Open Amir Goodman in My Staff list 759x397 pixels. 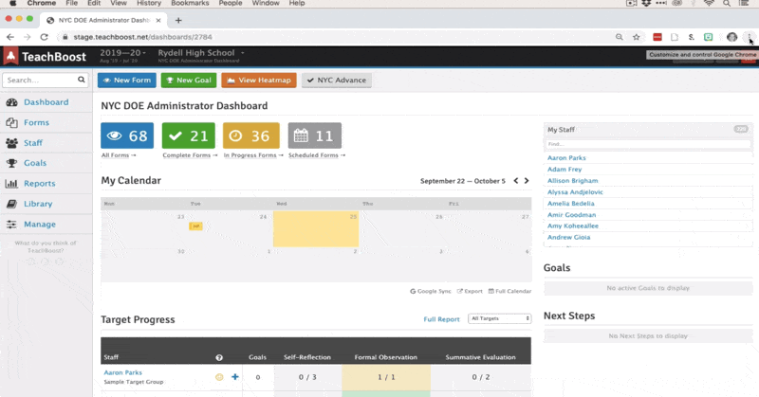click(572, 215)
